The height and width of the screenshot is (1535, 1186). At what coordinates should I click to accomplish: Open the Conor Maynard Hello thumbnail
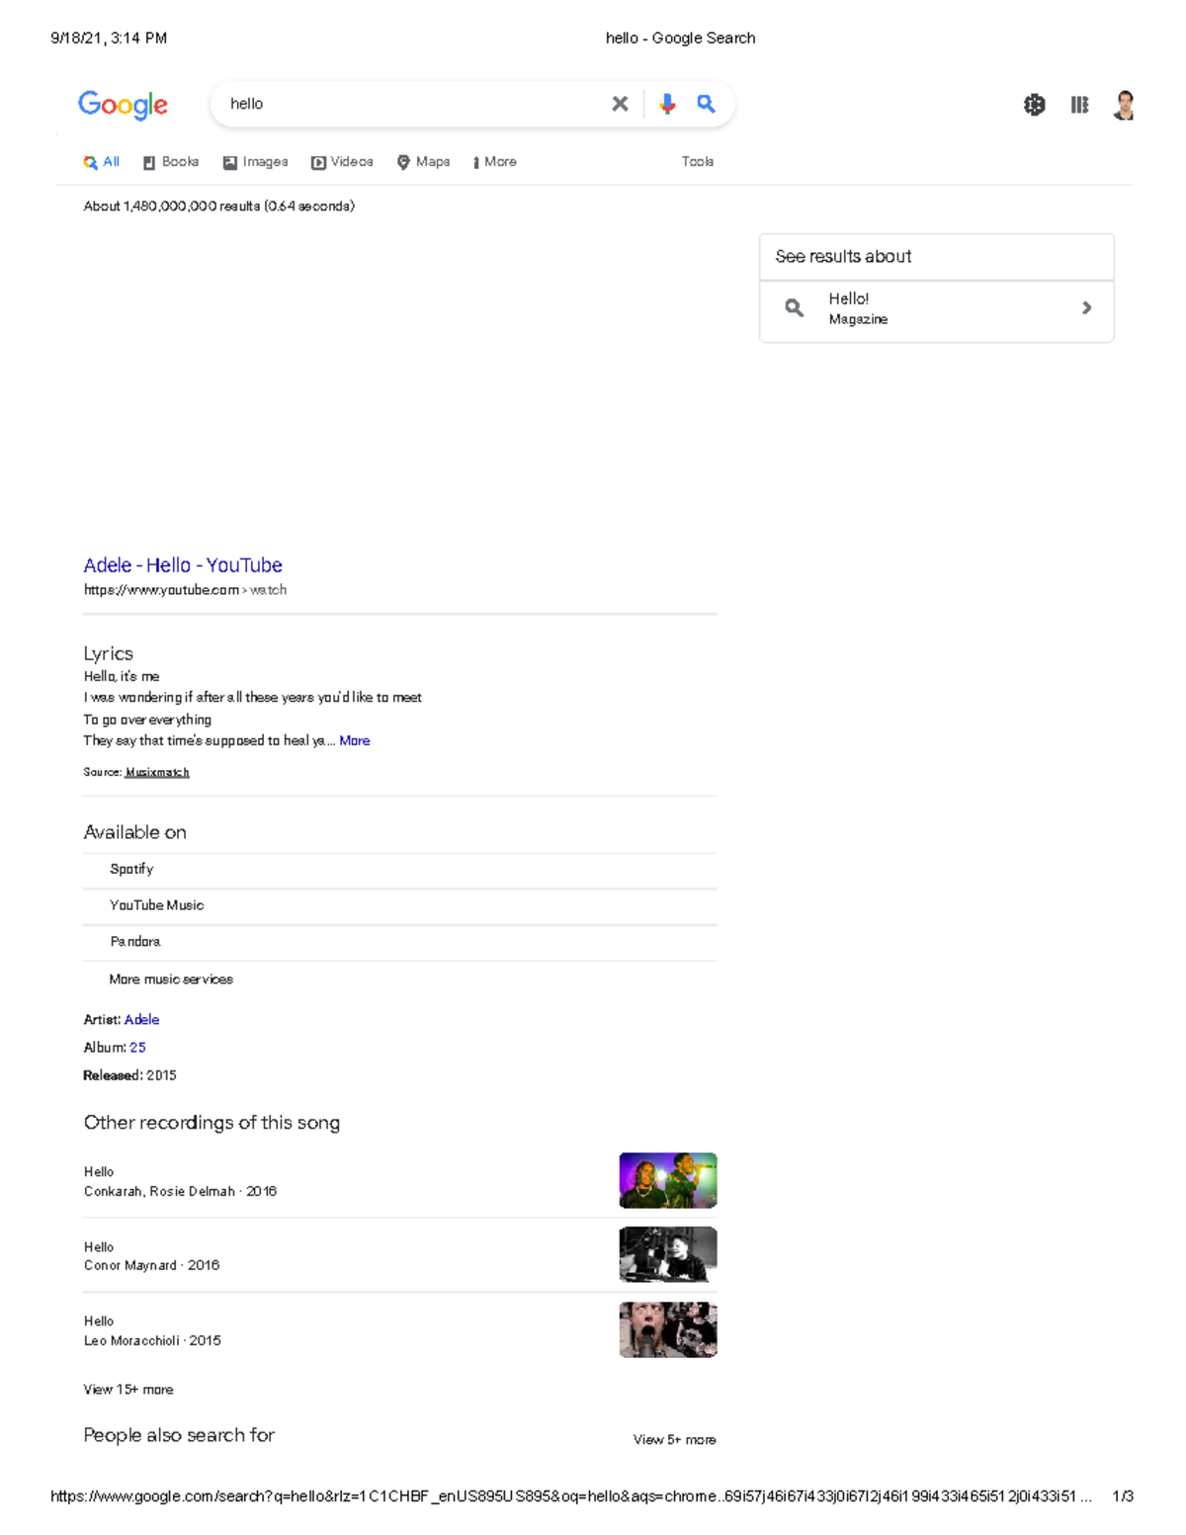(667, 1255)
